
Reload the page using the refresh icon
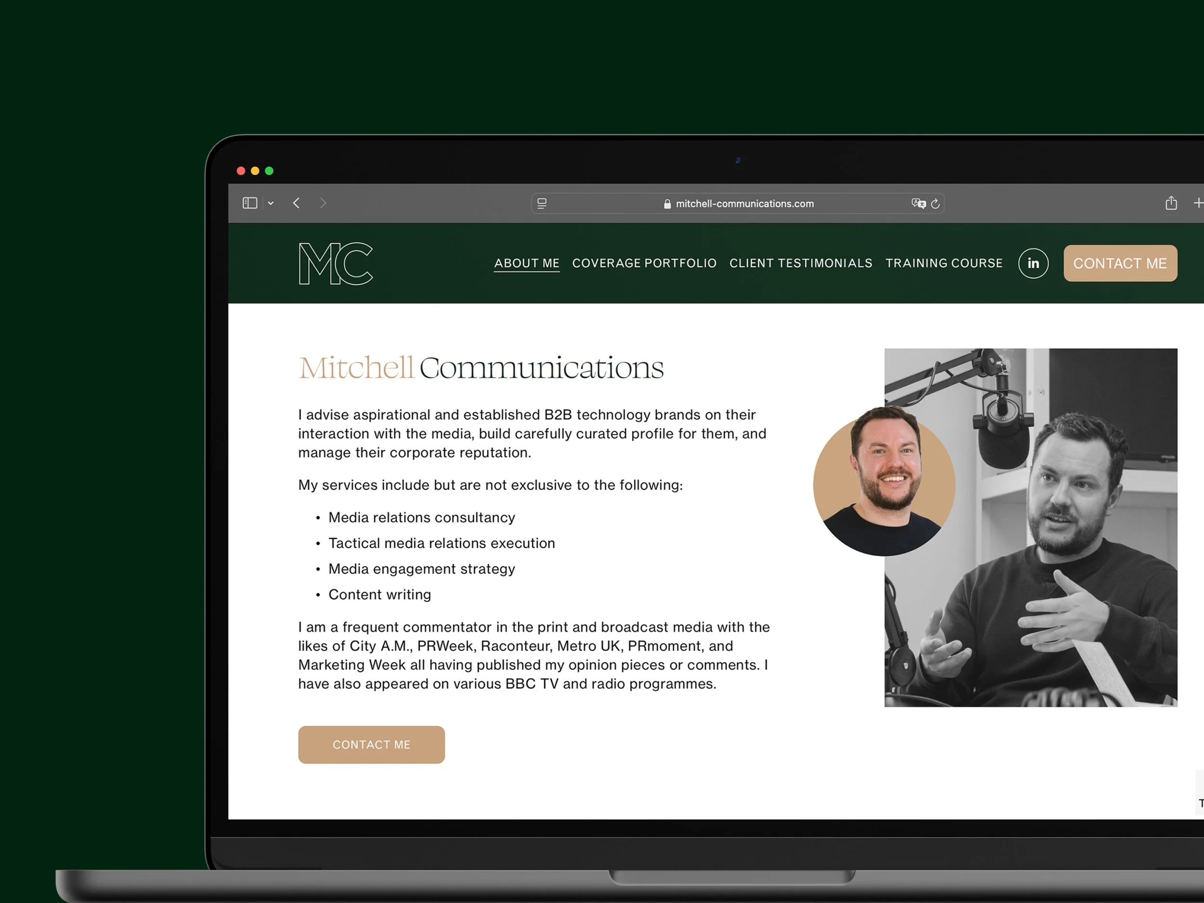[x=936, y=204]
